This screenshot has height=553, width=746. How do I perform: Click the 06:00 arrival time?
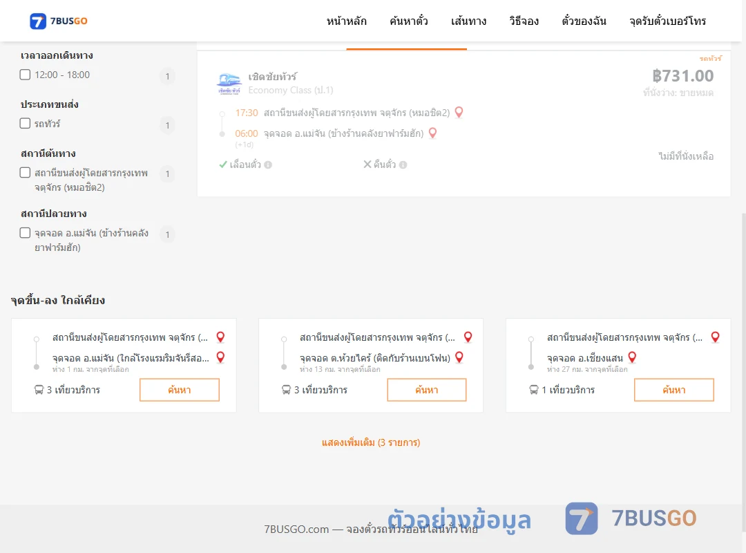(x=247, y=134)
